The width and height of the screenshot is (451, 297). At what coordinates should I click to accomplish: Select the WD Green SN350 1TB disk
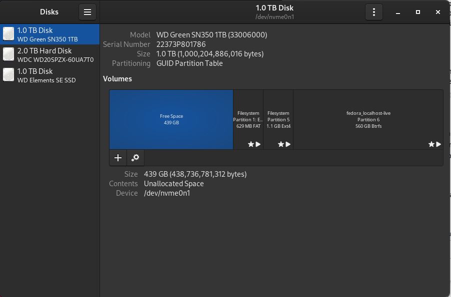[50, 34]
